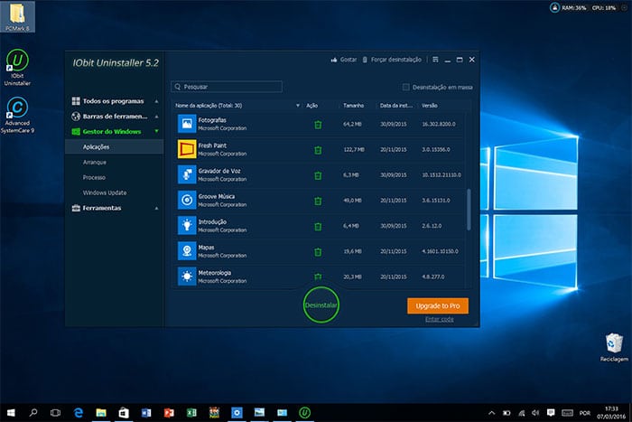Open the Task View taskbar button
Viewport: 632px width, 422px height.
pos(56,412)
